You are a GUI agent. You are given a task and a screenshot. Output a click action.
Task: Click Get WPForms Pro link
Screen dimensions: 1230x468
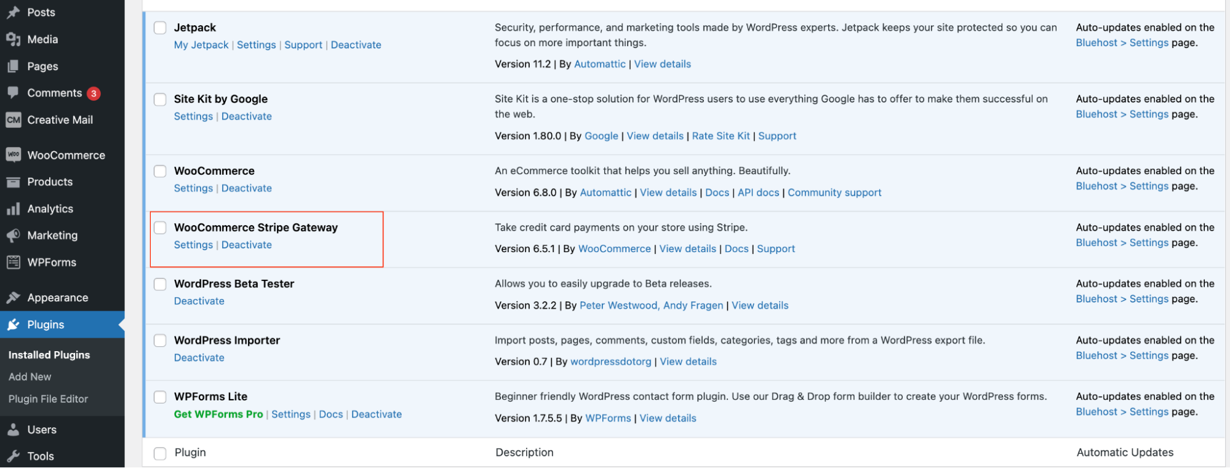coord(218,414)
